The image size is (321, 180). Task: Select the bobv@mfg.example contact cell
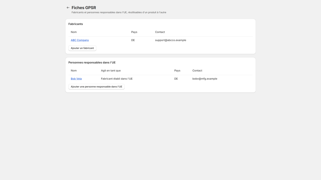tap(205, 79)
